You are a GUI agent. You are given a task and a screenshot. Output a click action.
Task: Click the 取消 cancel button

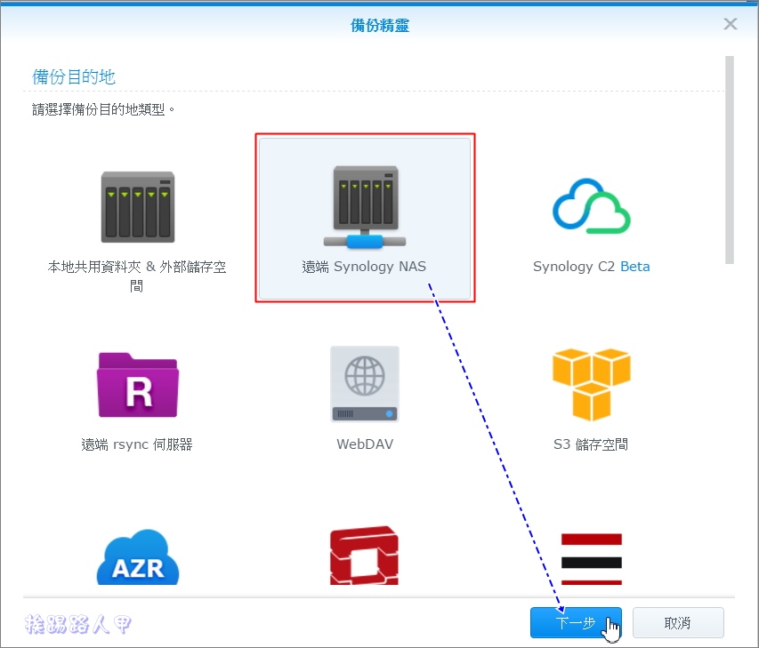coord(678,623)
